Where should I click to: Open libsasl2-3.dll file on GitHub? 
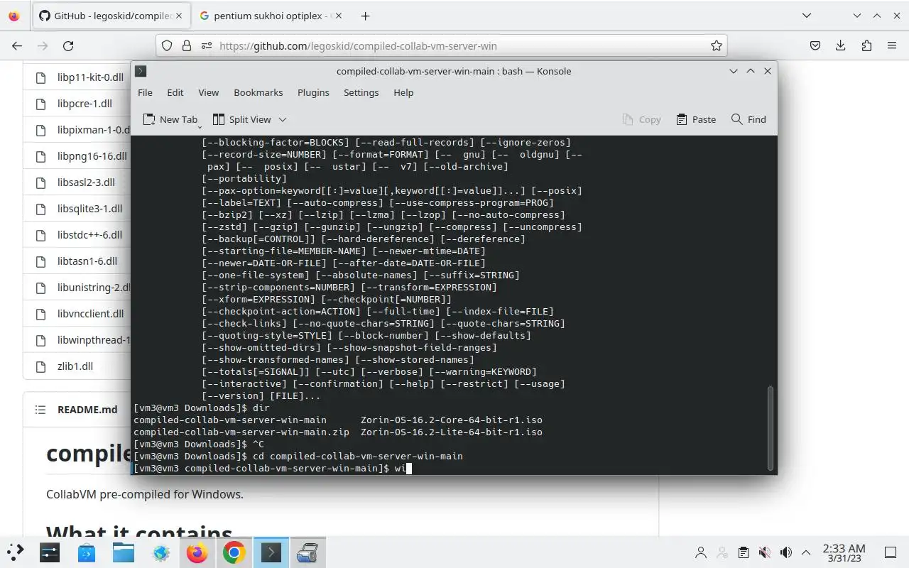86,182
